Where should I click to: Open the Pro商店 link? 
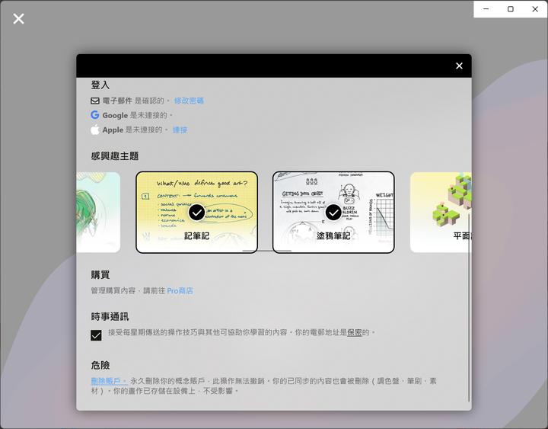[180, 291]
